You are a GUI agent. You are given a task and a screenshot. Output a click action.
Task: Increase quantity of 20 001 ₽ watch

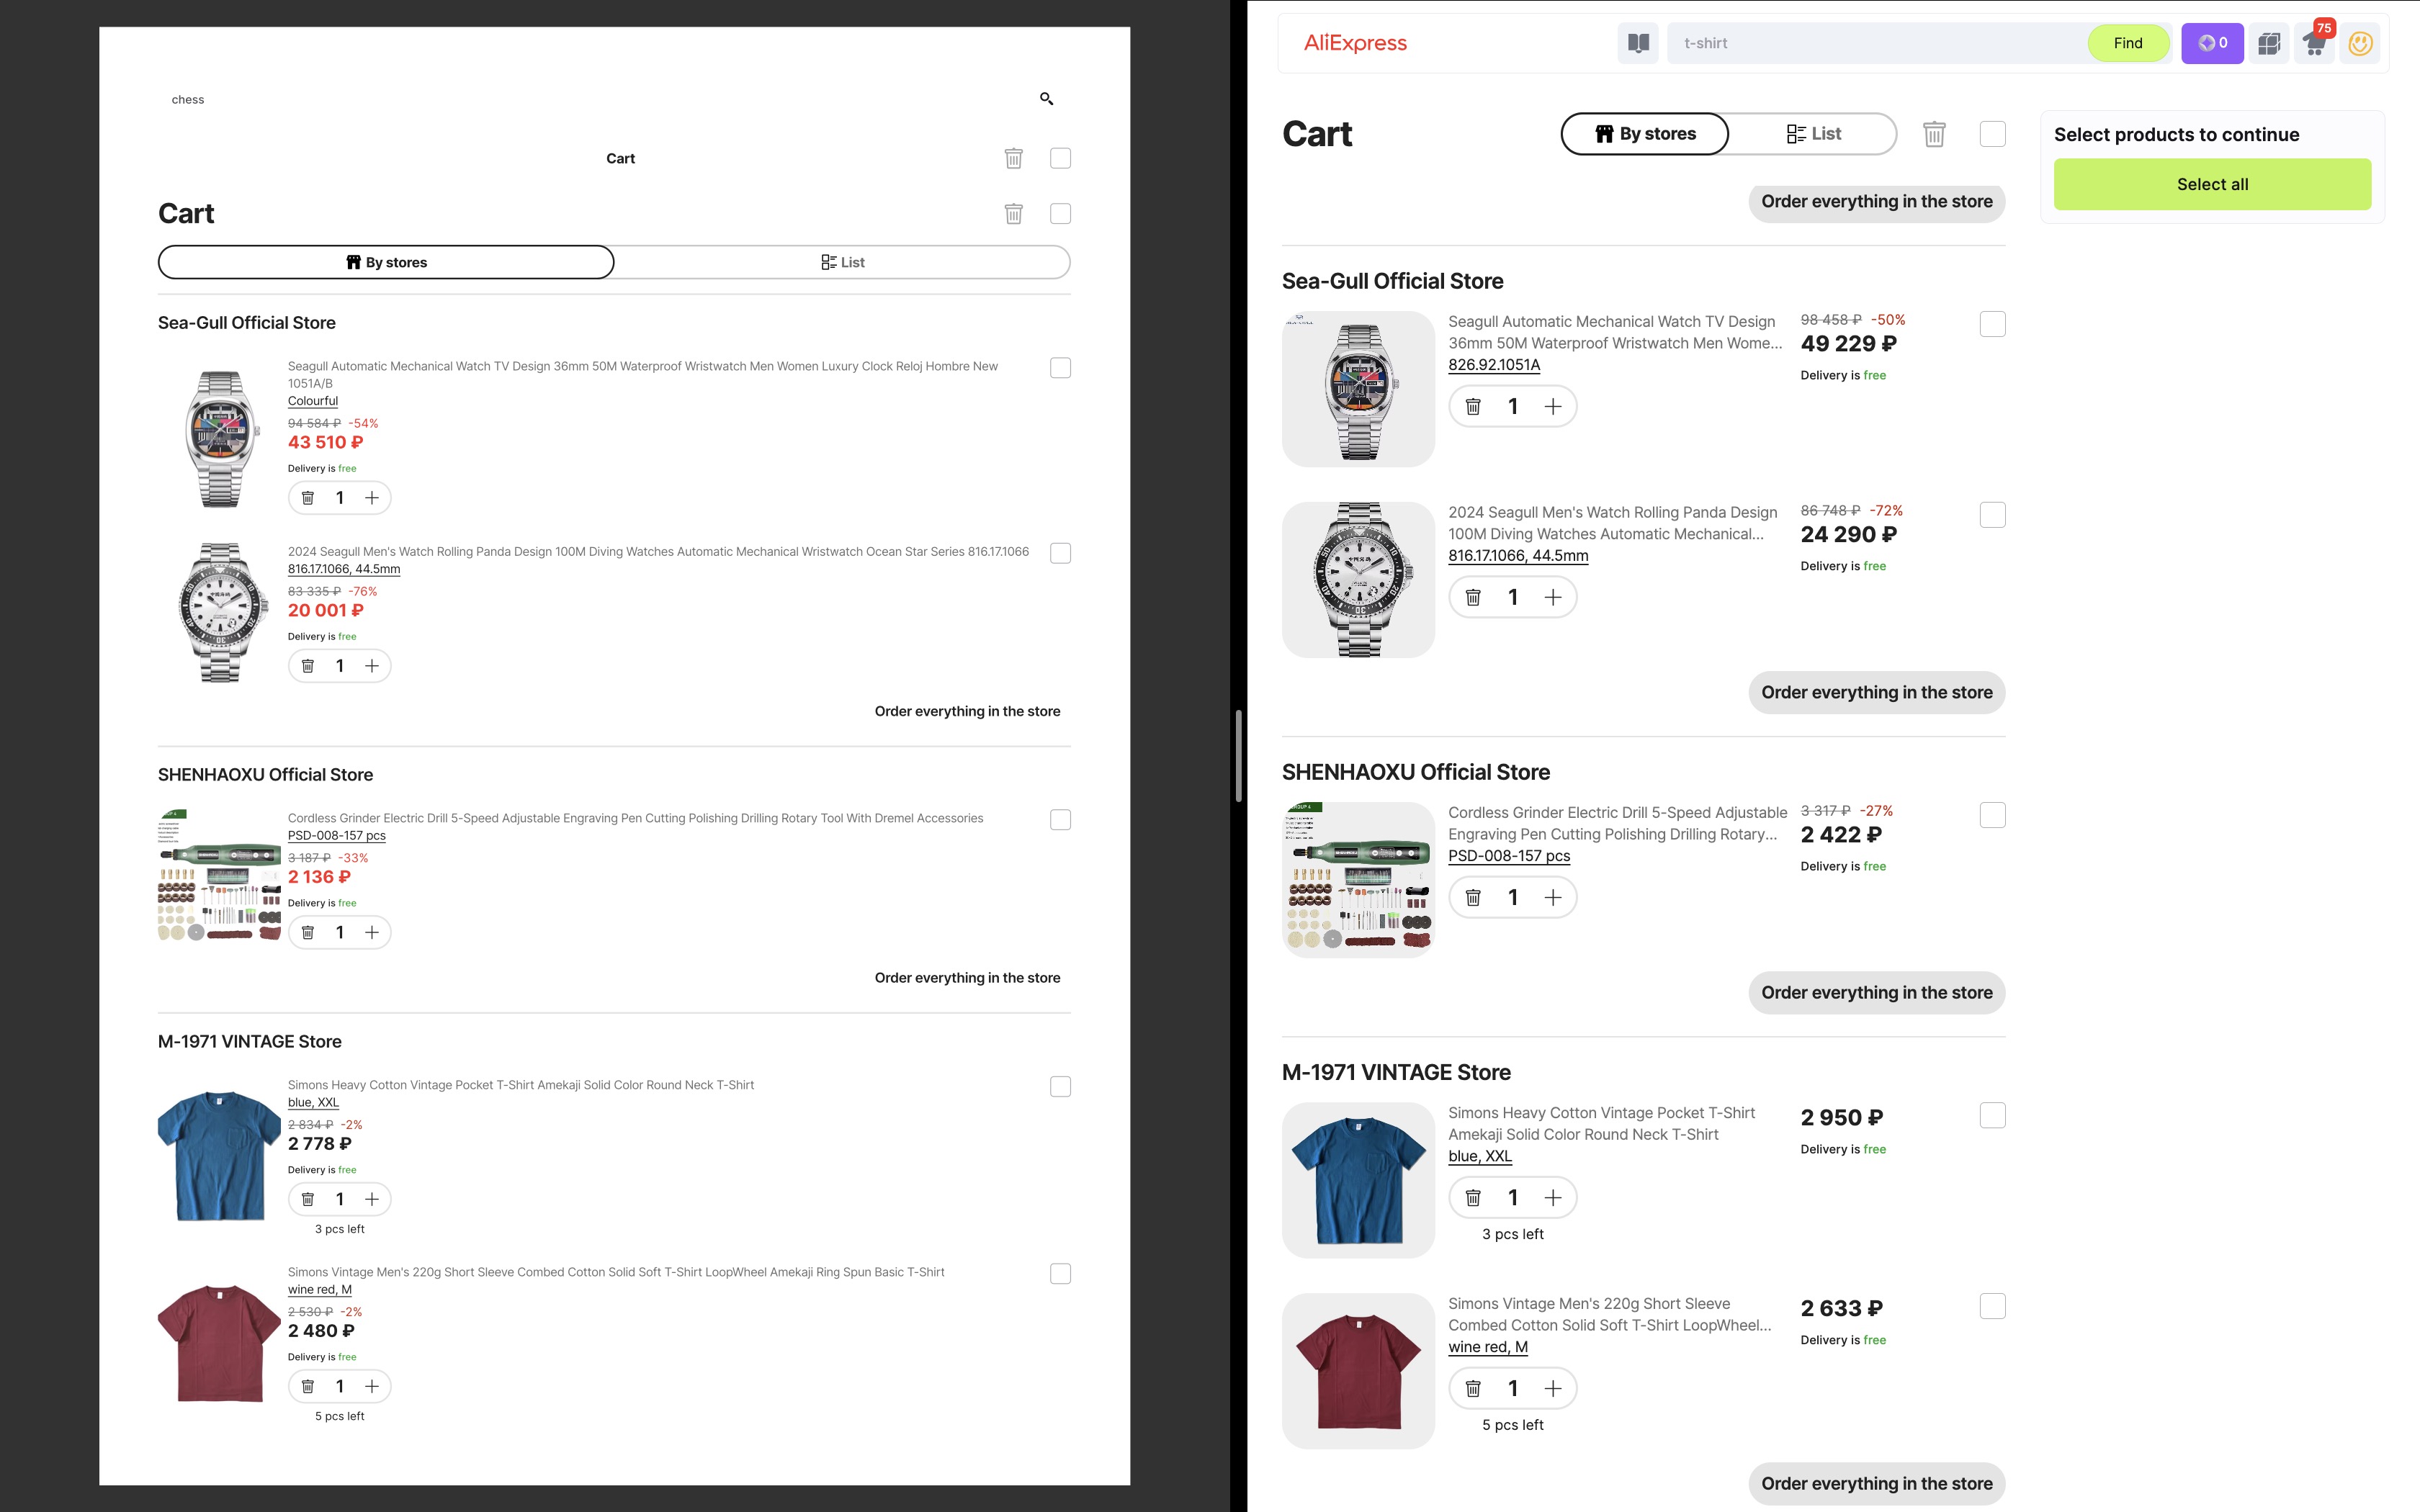coord(372,666)
